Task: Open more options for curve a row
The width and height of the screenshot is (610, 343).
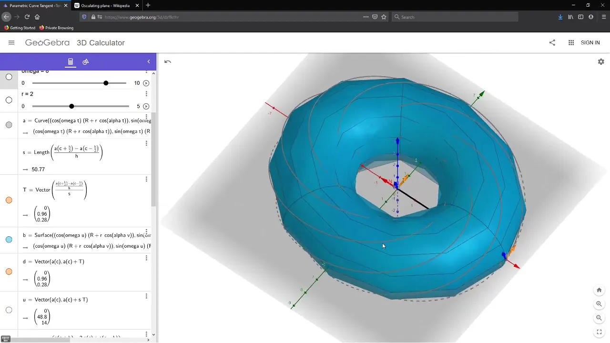Action: [146, 117]
